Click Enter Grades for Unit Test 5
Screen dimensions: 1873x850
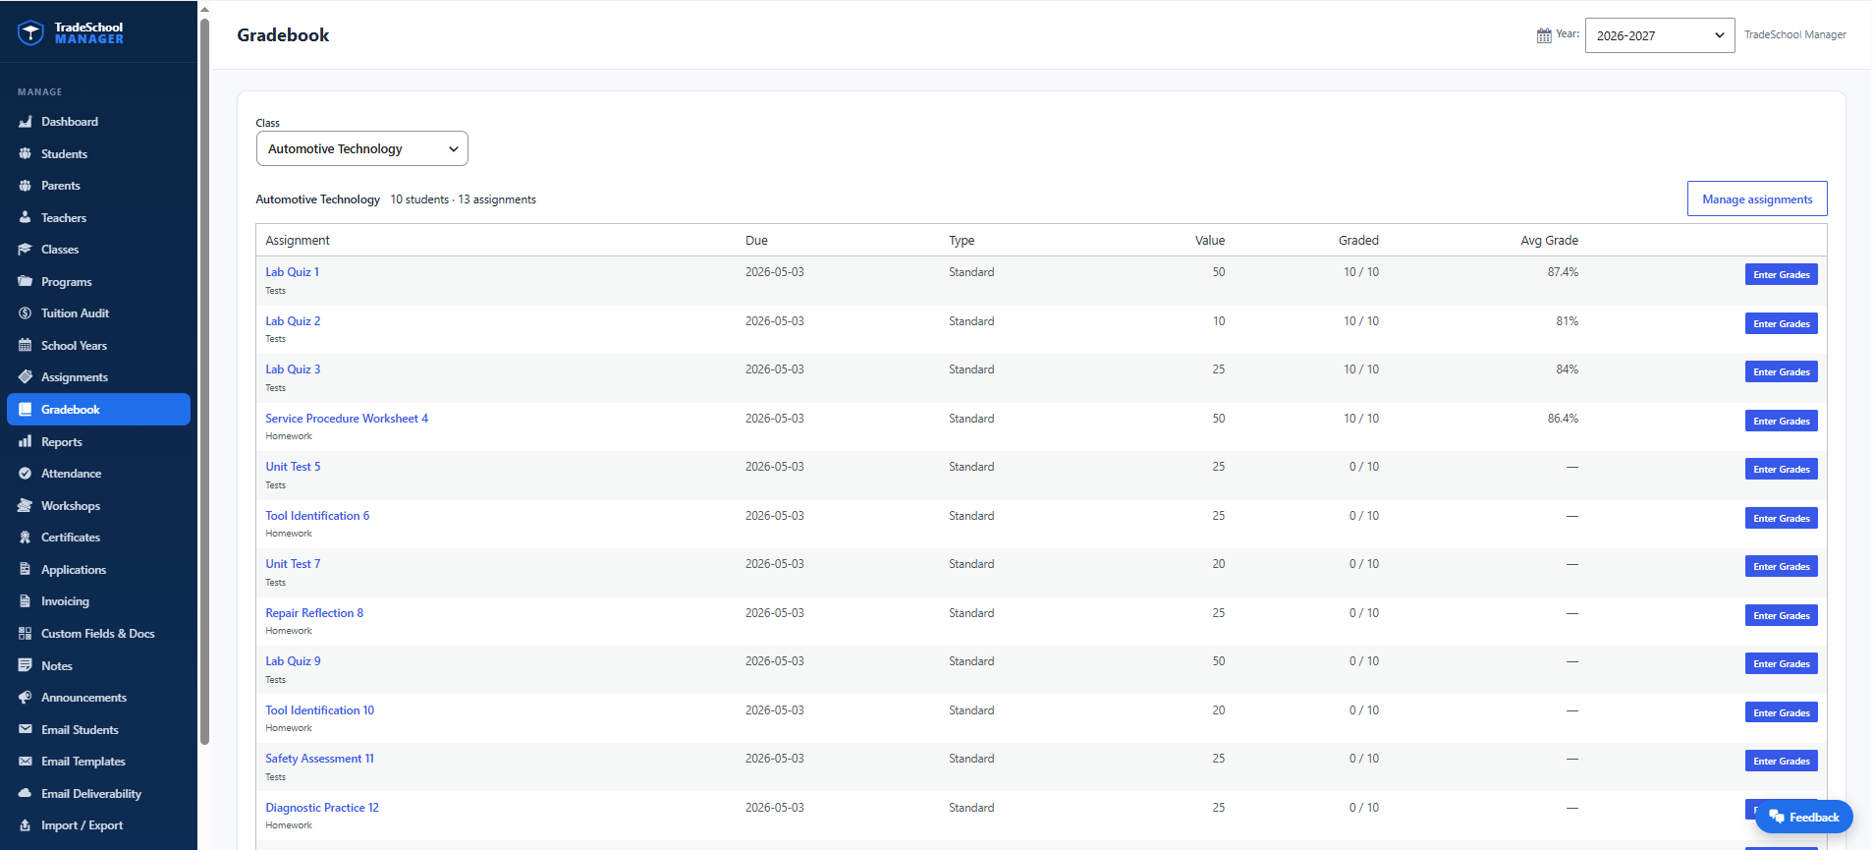[x=1781, y=469]
